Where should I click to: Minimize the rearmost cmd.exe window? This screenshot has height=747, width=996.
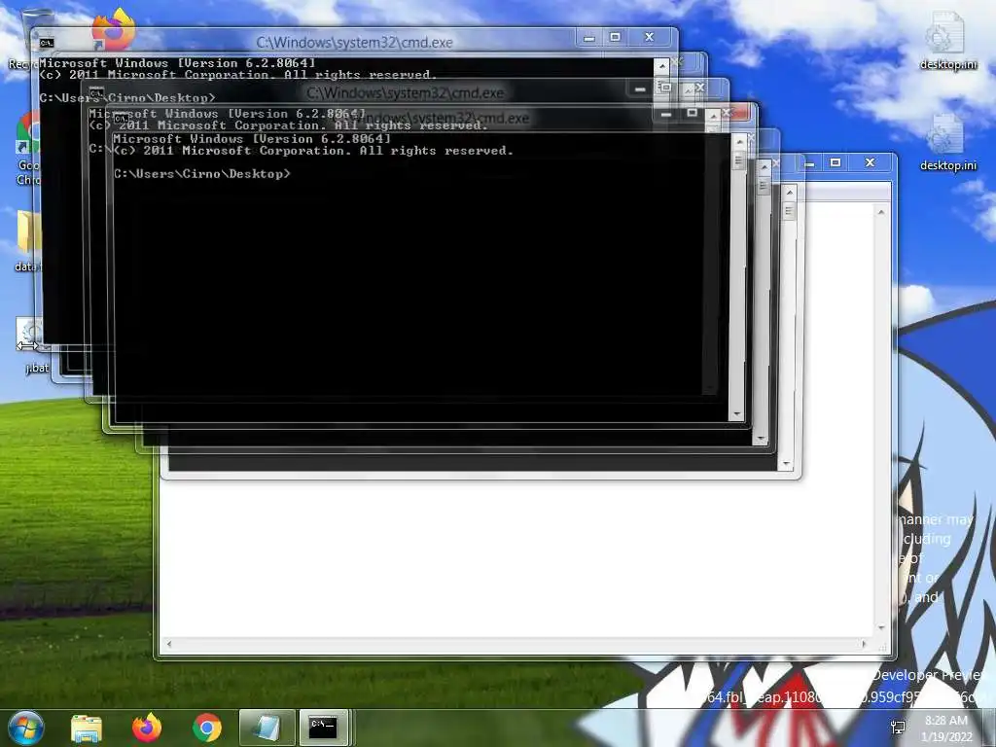tap(589, 38)
